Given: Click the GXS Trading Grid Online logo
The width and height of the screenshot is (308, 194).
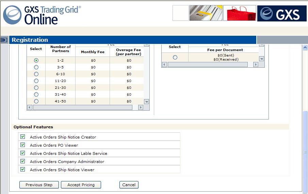Looking at the screenshot, I should (x=42, y=15).
